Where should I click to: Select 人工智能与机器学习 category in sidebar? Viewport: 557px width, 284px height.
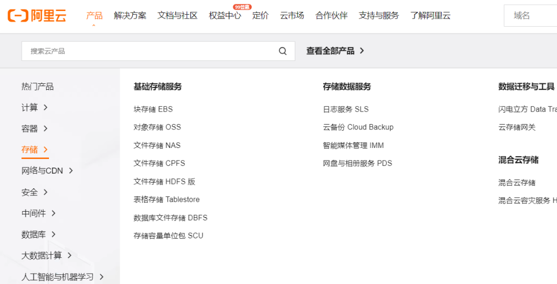58,276
